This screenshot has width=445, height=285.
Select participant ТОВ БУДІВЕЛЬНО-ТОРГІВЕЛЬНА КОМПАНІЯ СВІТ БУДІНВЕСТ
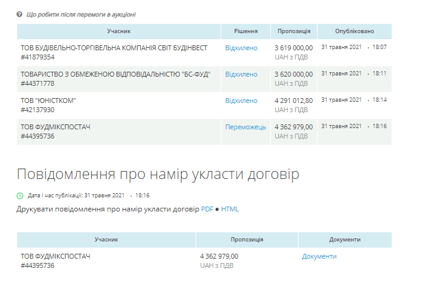pos(114,48)
